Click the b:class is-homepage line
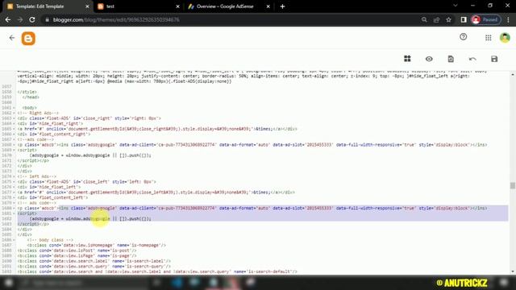 pyautogui.click(x=97, y=245)
